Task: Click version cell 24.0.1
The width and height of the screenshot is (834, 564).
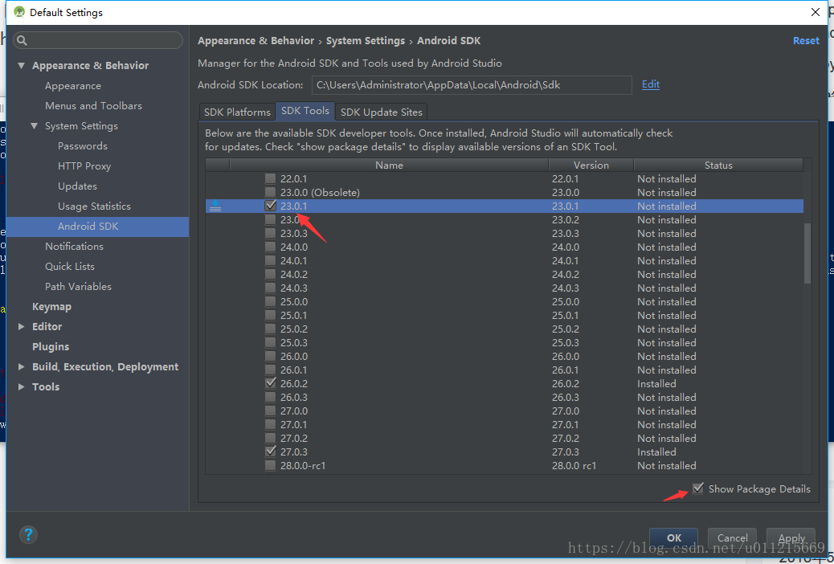Action: click(566, 261)
